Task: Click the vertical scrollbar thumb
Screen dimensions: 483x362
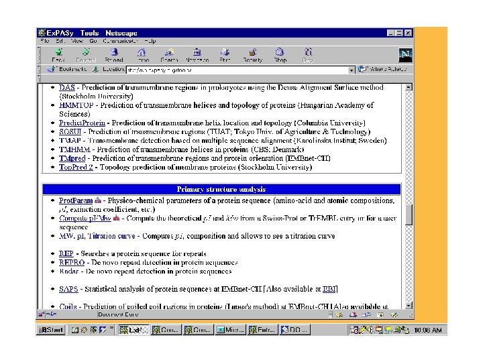Action: pyautogui.click(x=409, y=215)
